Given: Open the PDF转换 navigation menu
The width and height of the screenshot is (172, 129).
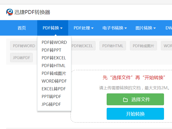Looking at the screenshot, I should [x=53, y=28].
